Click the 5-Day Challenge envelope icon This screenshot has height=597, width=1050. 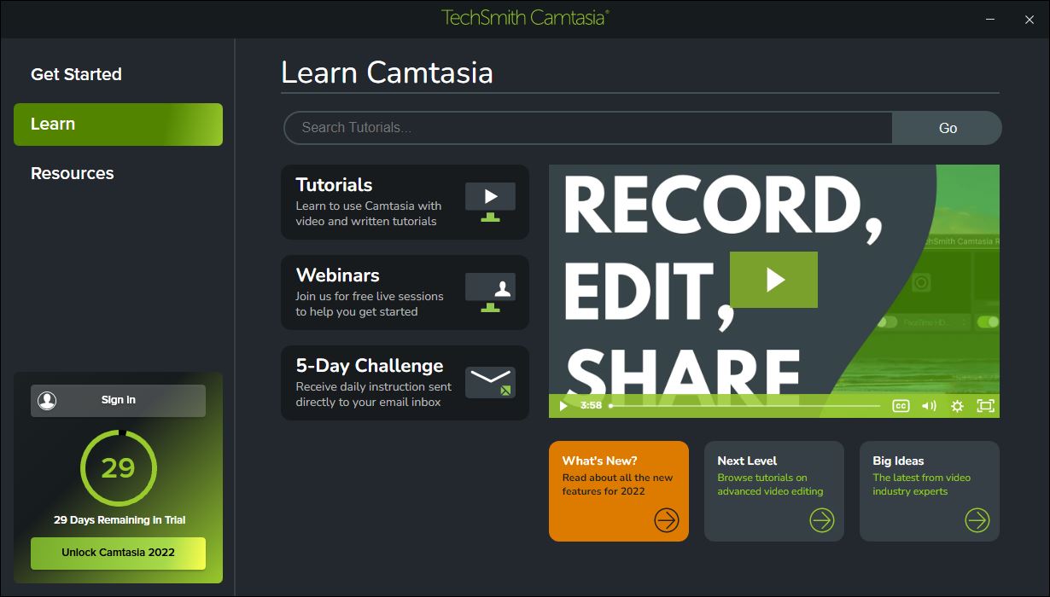point(490,382)
